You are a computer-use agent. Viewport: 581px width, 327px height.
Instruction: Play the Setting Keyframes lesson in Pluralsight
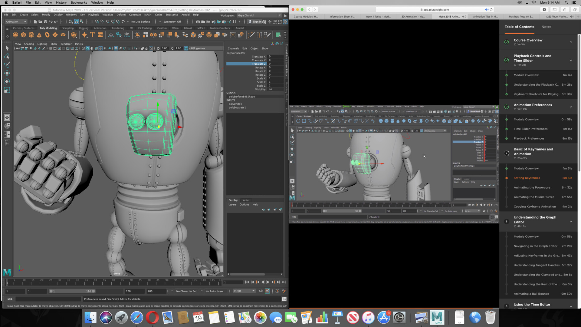[x=527, y=178]
